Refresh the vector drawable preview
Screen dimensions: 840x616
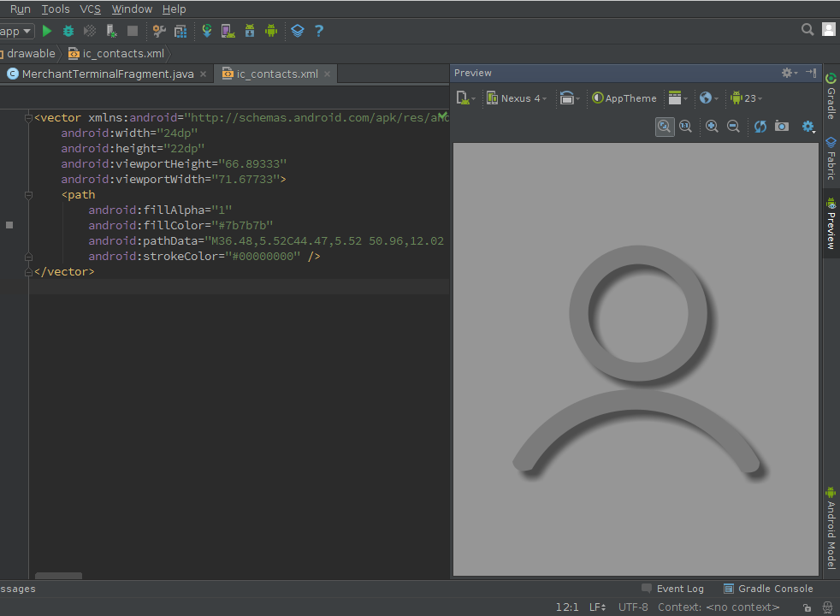[760, 126]
